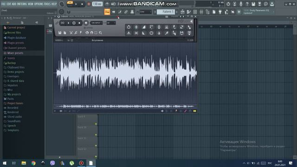Image resolution: width=297 pixels, height=167 pixels.
Task: Click Edison's stop button
Action: click(79, 23)
